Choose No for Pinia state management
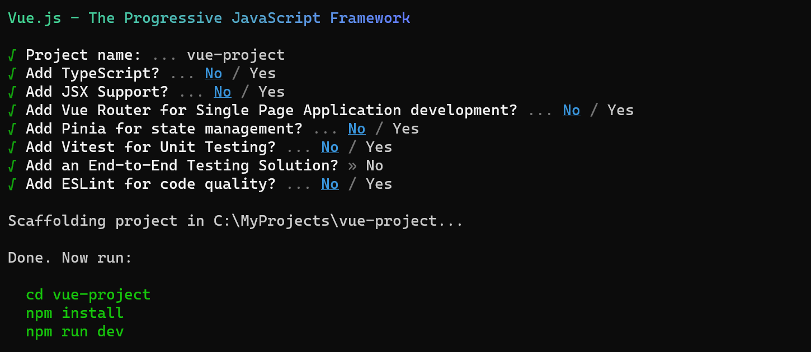This screenshot has width=811, height=352. point(356,128)
